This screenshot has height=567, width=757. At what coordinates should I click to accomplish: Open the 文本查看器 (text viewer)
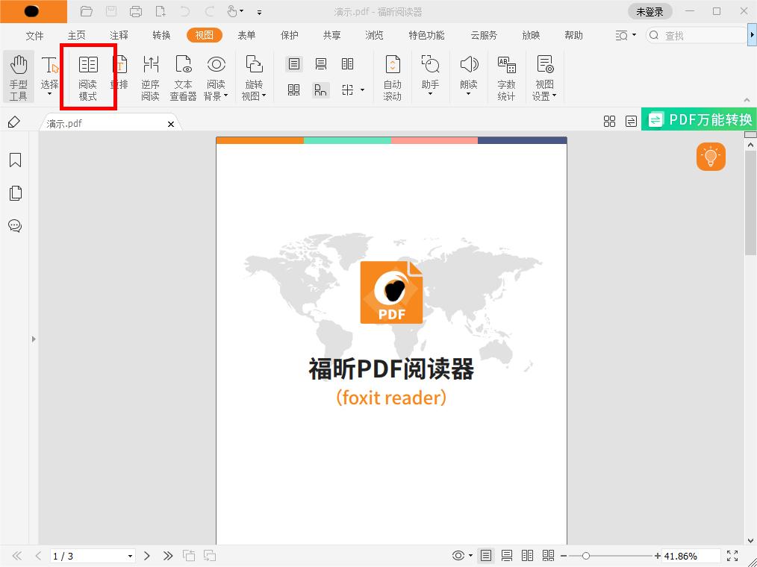point(183,76)
